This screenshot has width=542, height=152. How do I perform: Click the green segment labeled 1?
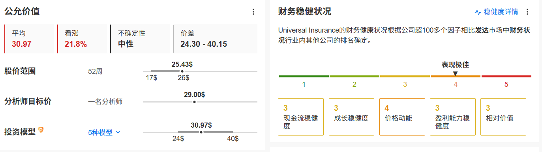304,76
